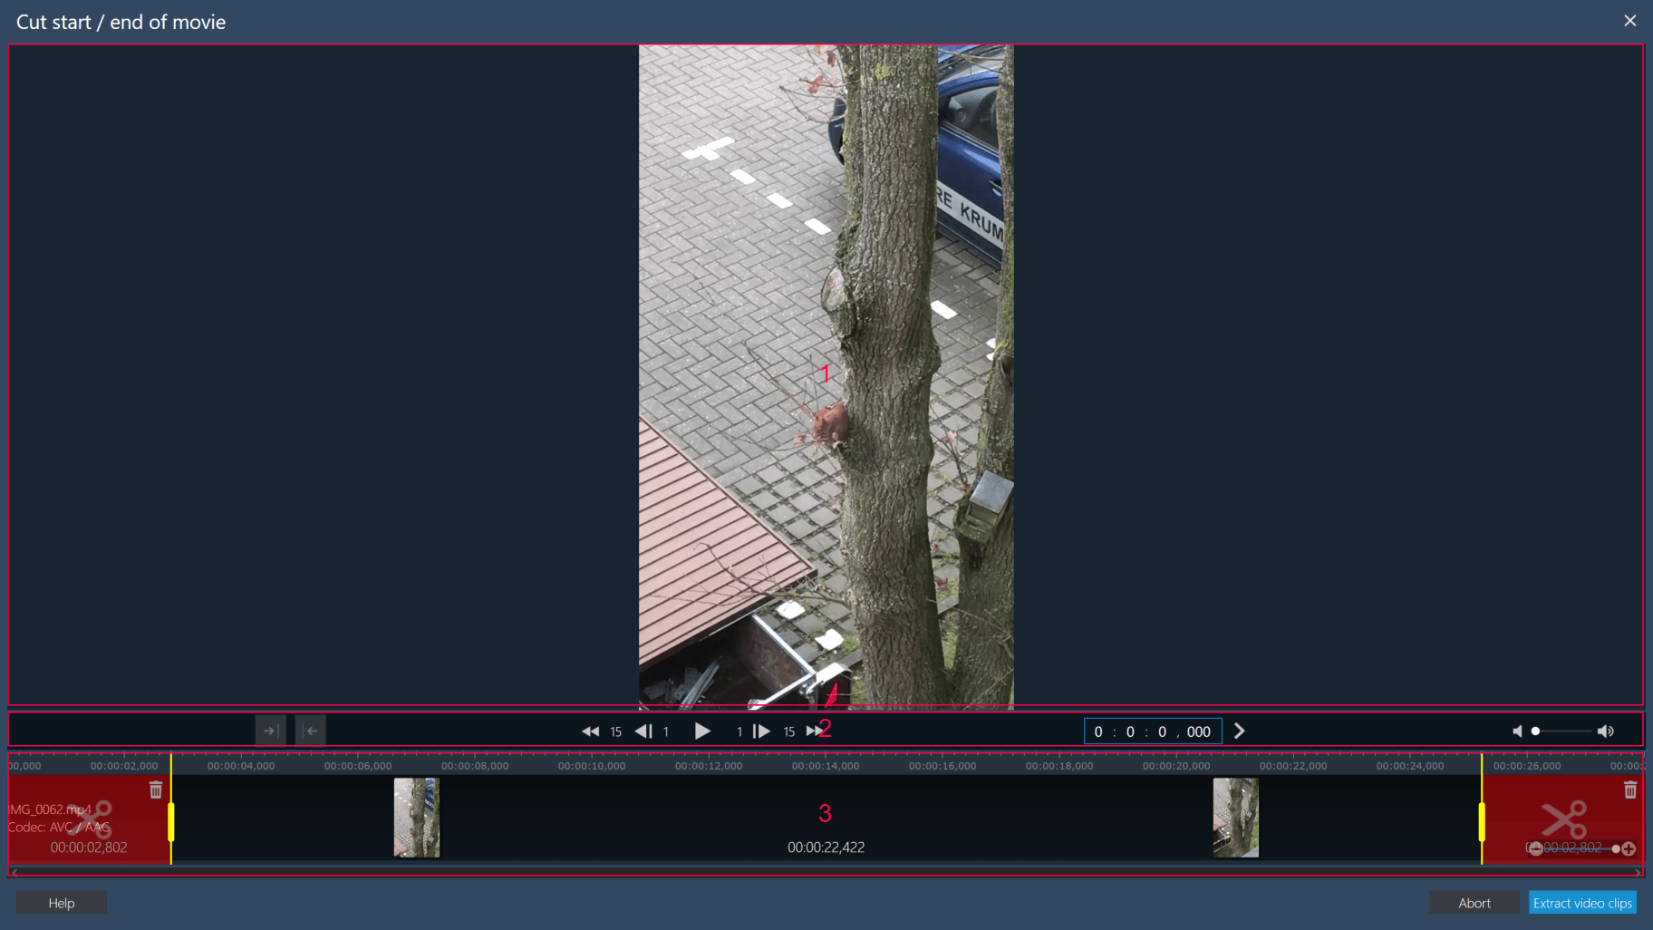Step forward one frame
This screenshot has height=930, width=1653.
click(x=761, y=731)
